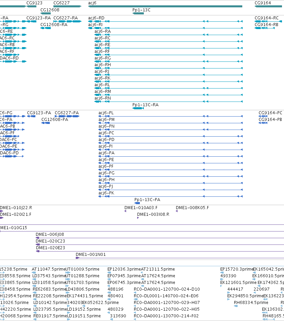Click protein label acj6-PI
284x321 pixels.
pos(105,146)
